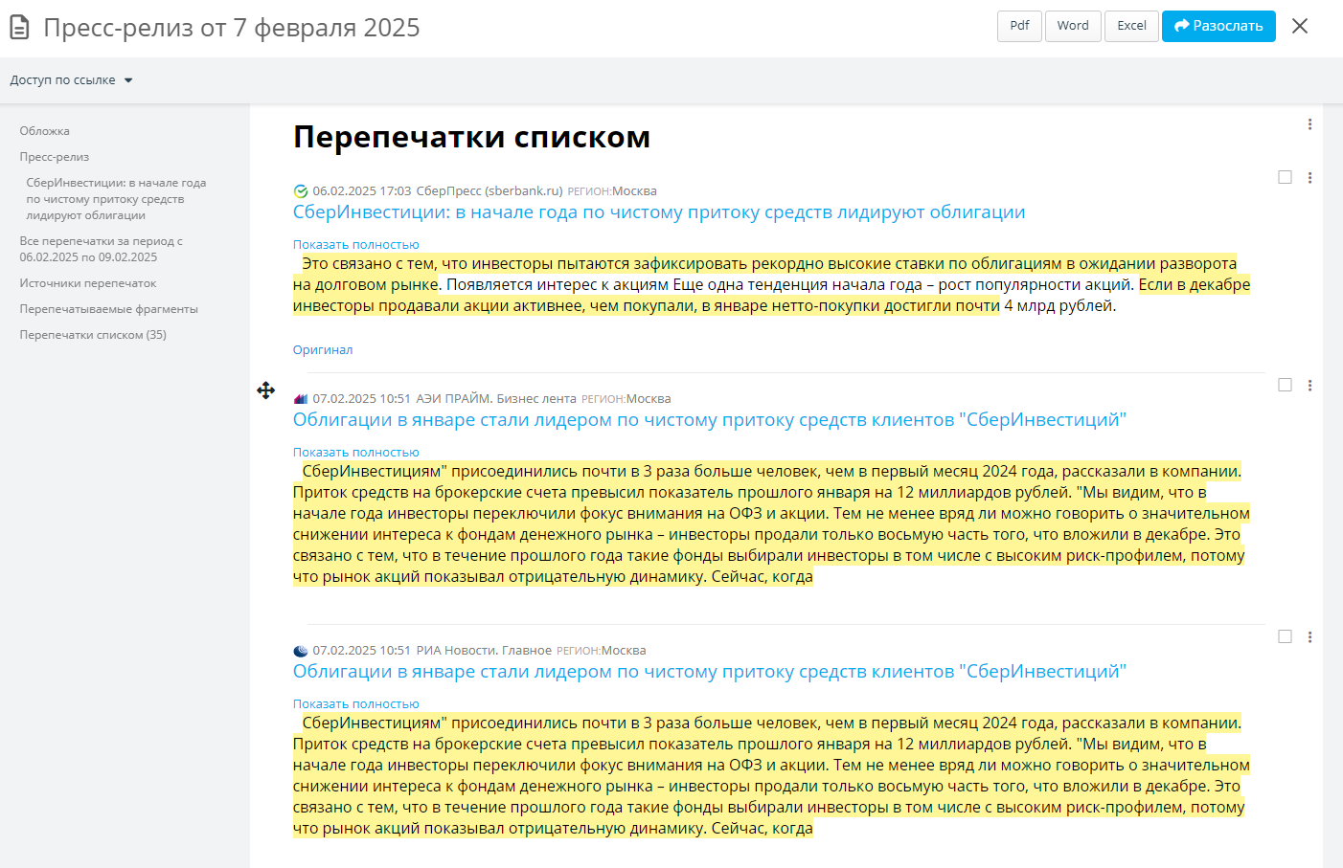
Task: Export the press release as Excel
Action: pos(1131,26)
